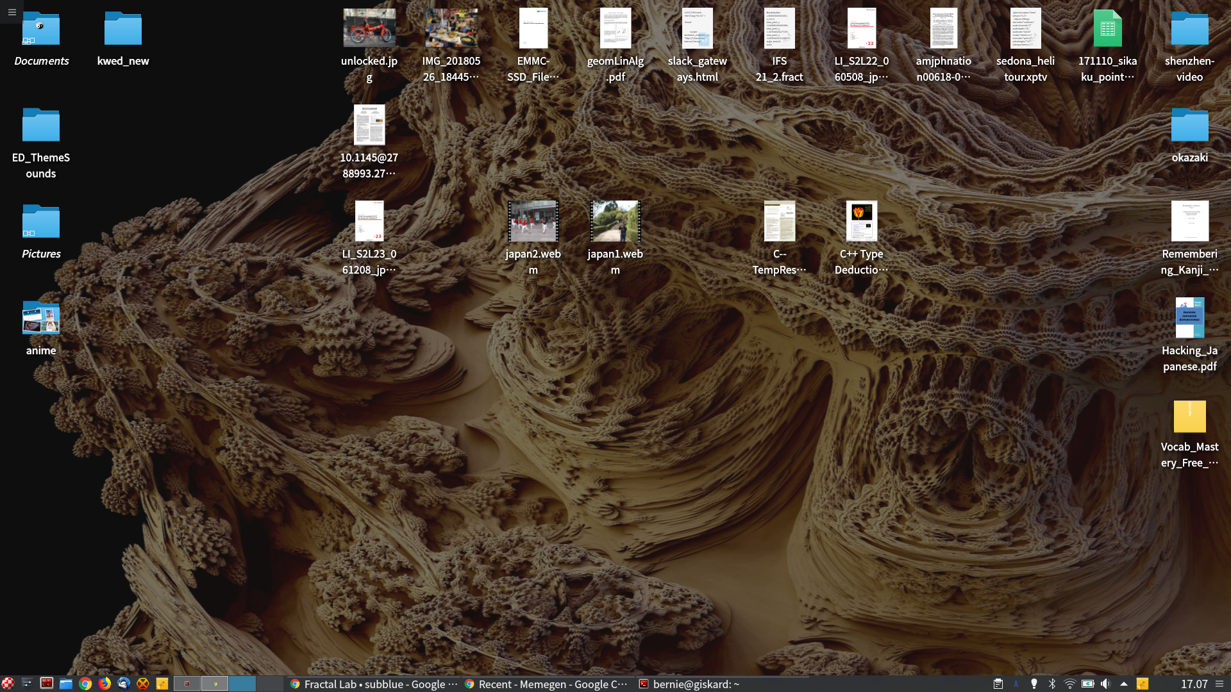
Task: Switch to Fractal Lab Chrome window
Action: 373,684
